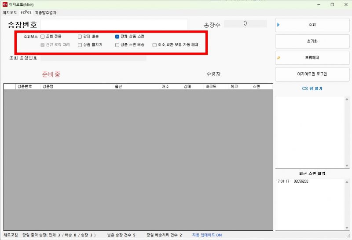Viewport: 352px width, 240px height.
Task: Click CS panel scrollbar down arrow
Action: point(347,166)
